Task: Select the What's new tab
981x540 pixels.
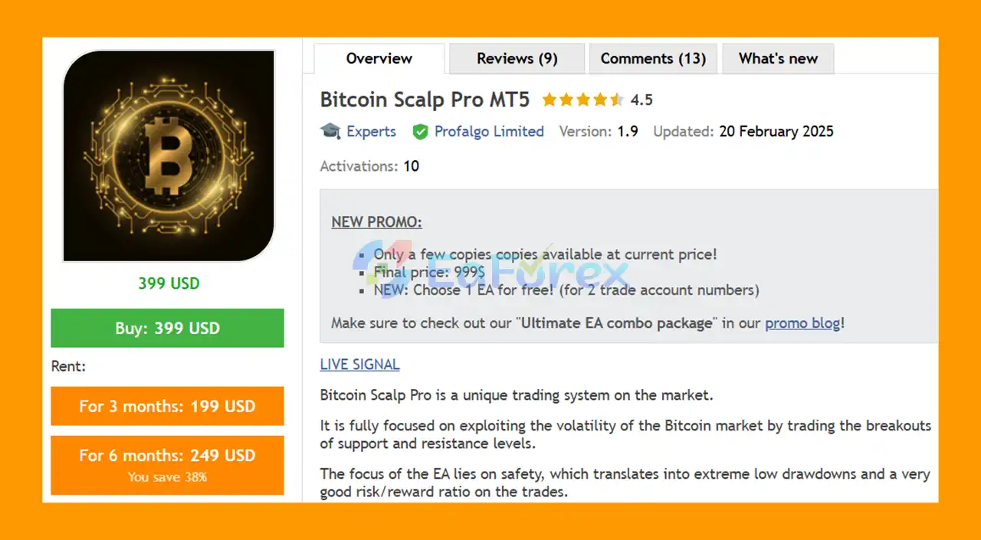Action: click(x=778, y=59)
